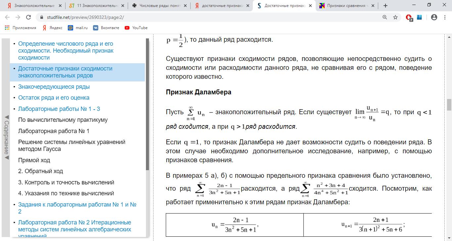This screenshot has height=241, width=452.
Task: Open the Приложения apps bookmark
Action: pos(21,28)
